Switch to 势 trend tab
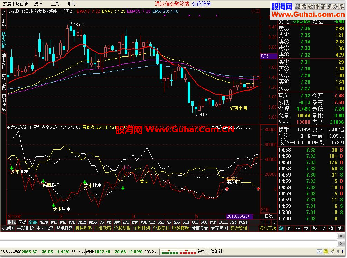Image resolution: width=347 pixels, height=258 pixels. coord(314,228)
